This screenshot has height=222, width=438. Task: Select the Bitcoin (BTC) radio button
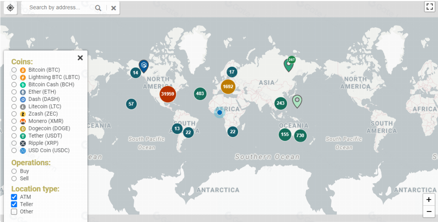[x=14, y=70]
